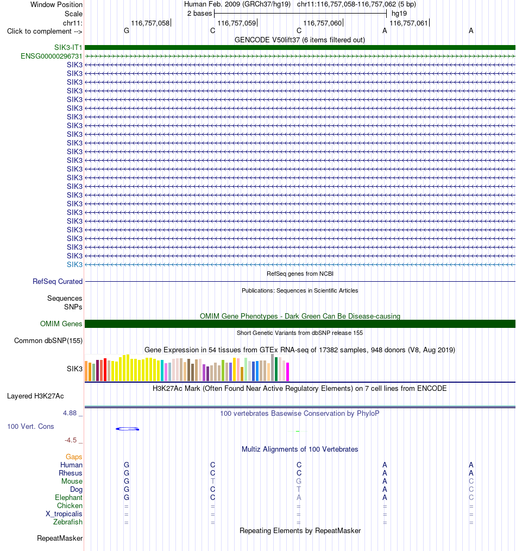516x551 pixels.
Task: Click the faded G in Mouse alignment row
Action: (x=299, y=481)
